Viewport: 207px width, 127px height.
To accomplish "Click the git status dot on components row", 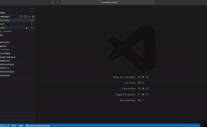I will pos(32,20).
